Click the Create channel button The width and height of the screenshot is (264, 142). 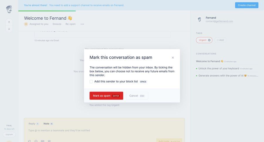point(246,5)
